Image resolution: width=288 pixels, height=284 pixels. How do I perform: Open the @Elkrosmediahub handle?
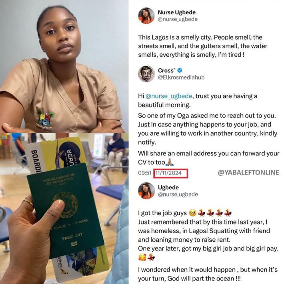181,77
